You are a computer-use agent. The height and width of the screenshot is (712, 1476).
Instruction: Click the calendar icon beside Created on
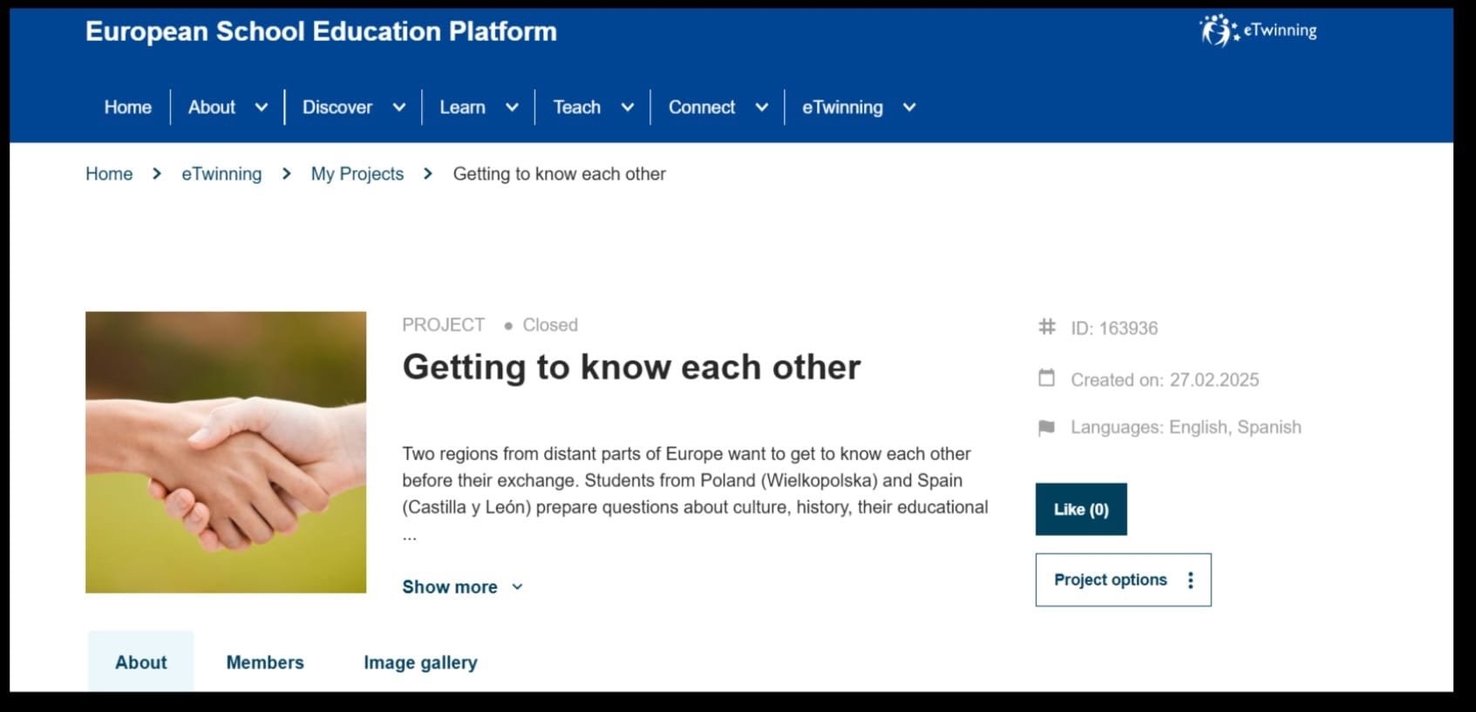pos(1047,378)
